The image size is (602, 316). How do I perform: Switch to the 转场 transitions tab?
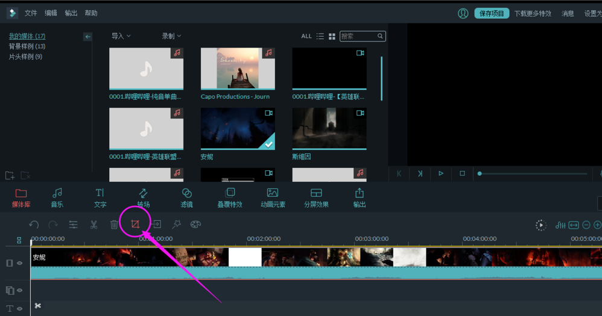pyautogui.click(x=143, y=197)
